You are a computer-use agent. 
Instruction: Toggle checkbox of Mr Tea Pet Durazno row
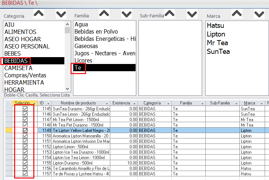coord(25,125)
